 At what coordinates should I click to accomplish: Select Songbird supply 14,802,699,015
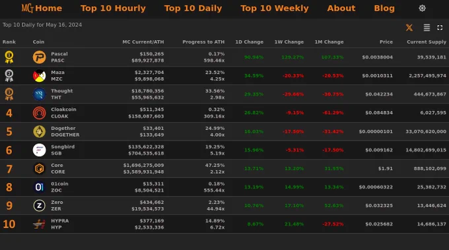(426, 150)
